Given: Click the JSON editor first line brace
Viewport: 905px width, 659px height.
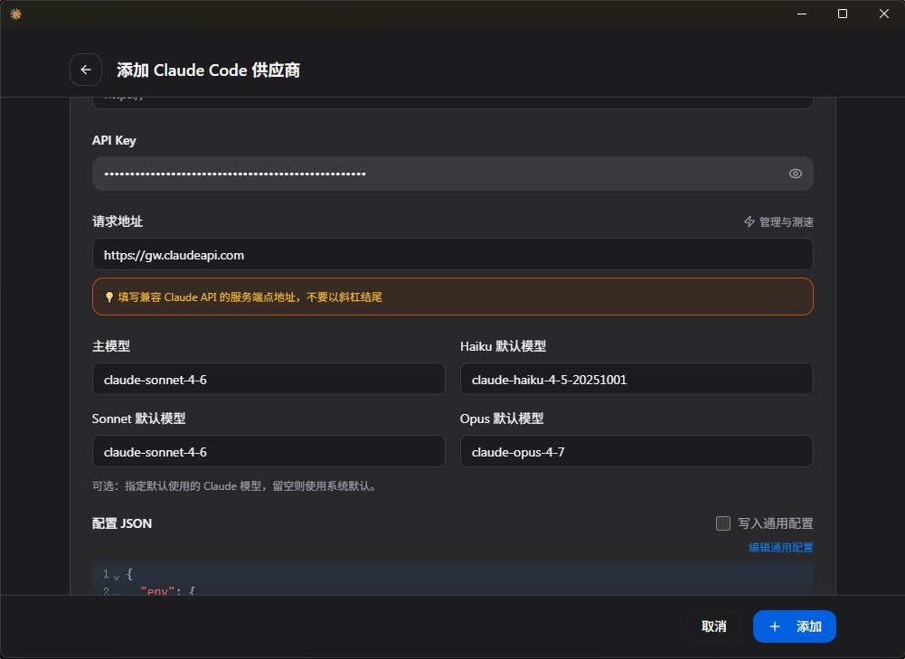Looking at the screenshot, I should (x=129, y=574).
